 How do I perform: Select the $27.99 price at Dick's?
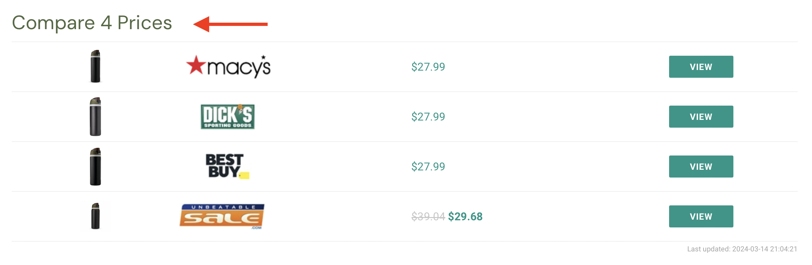pyautogui.click(x=428, y=117)
